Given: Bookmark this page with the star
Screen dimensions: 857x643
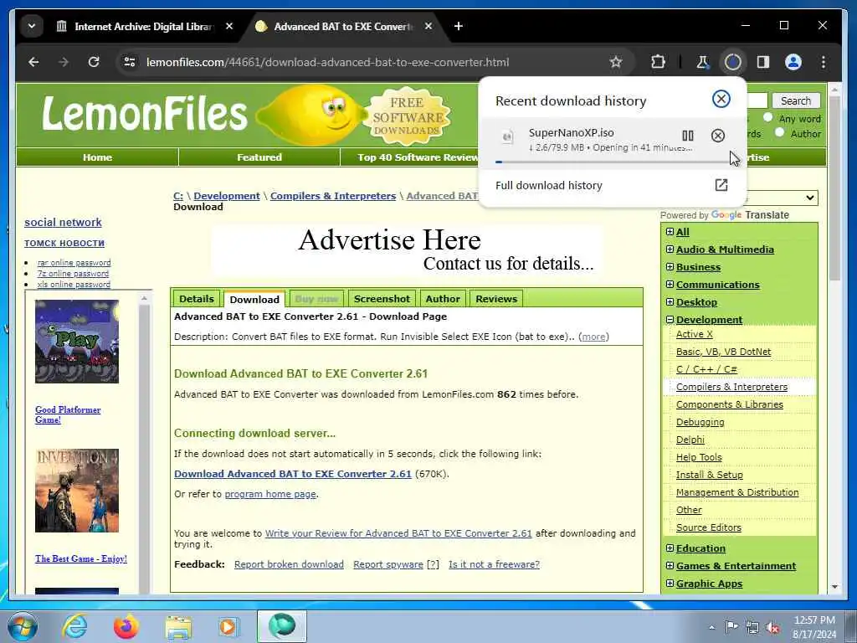Looking at the screenshot, I should click(616, 62).
